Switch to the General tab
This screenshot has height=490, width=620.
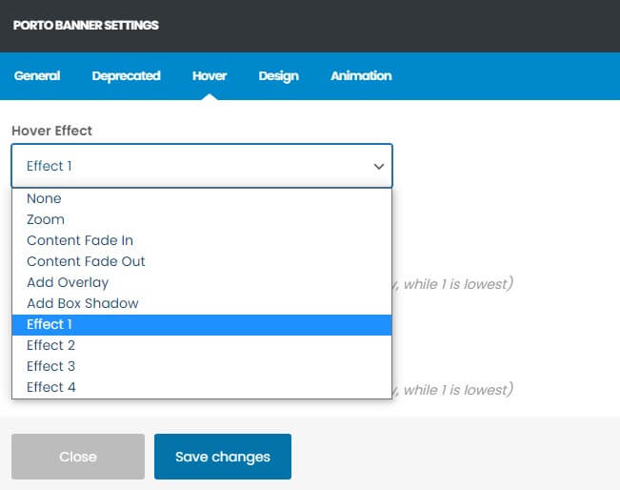tap(37, 76)
